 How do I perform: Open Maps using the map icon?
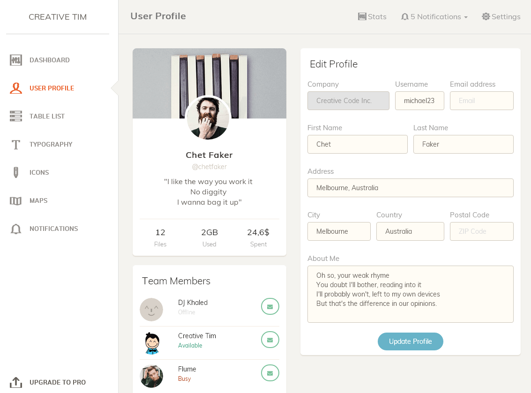(16, 200)
